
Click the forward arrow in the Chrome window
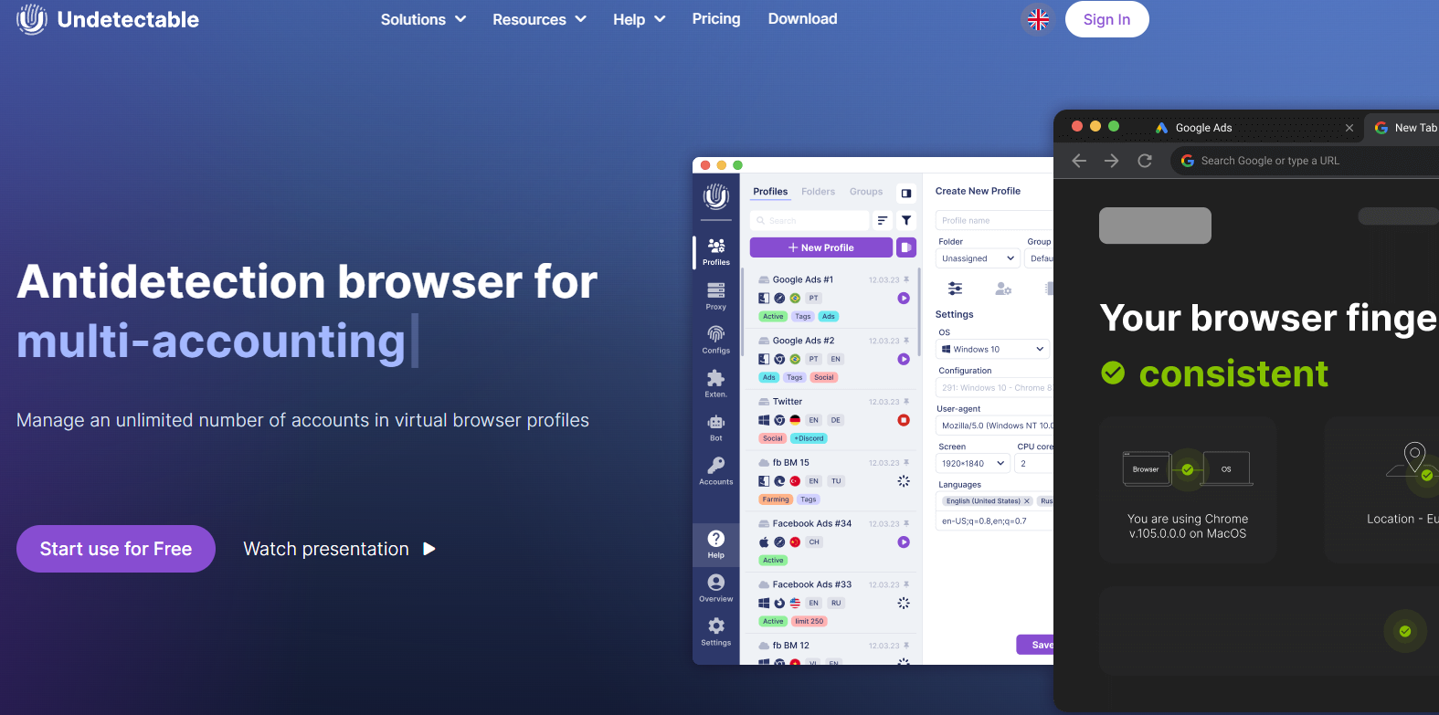(1112, 161)
